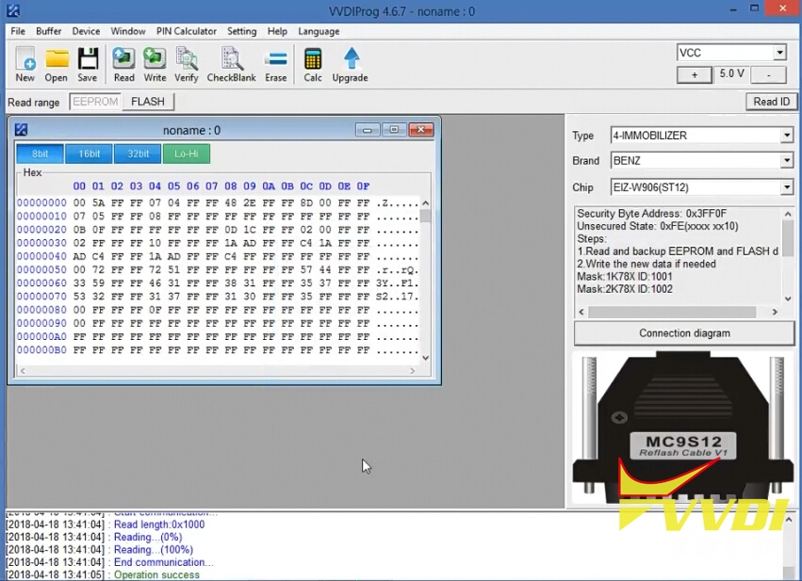Click the hex view vertical scrollbar thumb
The width and height of the screenshot is (802, 581).
(426, 216)
